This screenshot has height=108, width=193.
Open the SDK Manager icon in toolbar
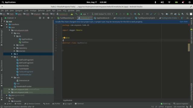pos(183,14)
